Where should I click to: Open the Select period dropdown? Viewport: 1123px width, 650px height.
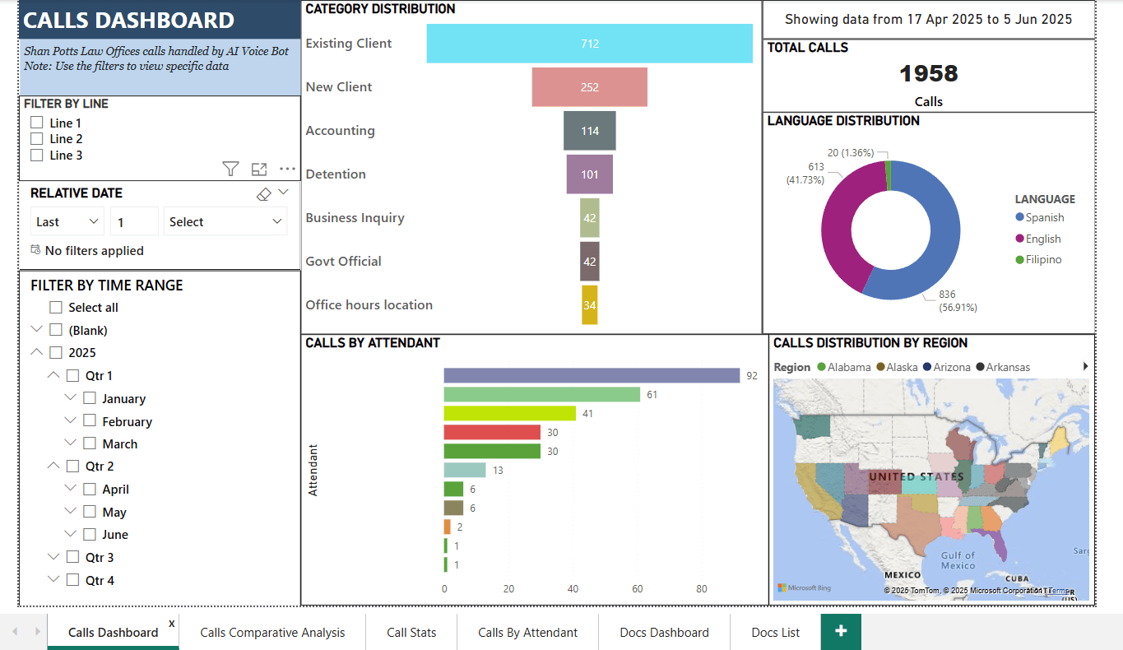(225, 221)
